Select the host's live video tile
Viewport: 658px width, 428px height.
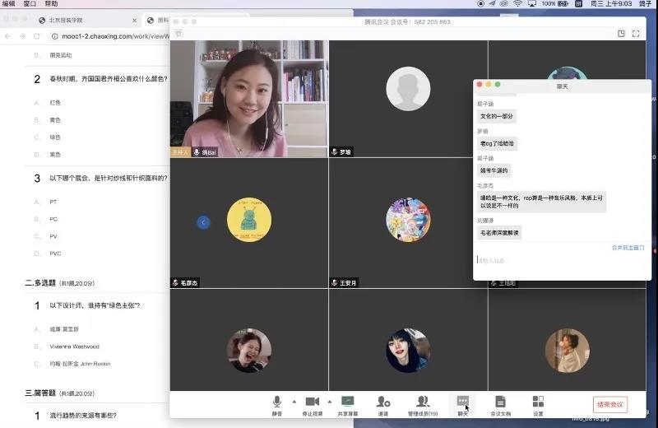(x=249, y=99)
